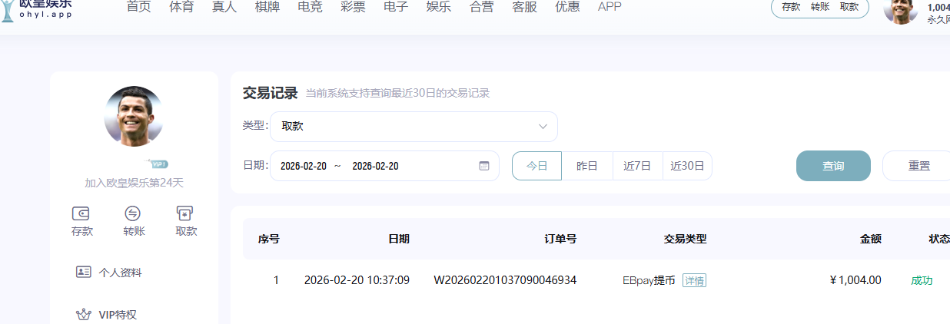Click the start date input field
Image resolution: width=950 pixels, height=324 pixels.
(304, 166)
